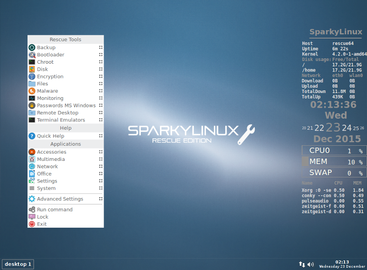Screen dimensions: 367x270
Task: Select the Chroot terminal icon
Action: pos(32,62)
